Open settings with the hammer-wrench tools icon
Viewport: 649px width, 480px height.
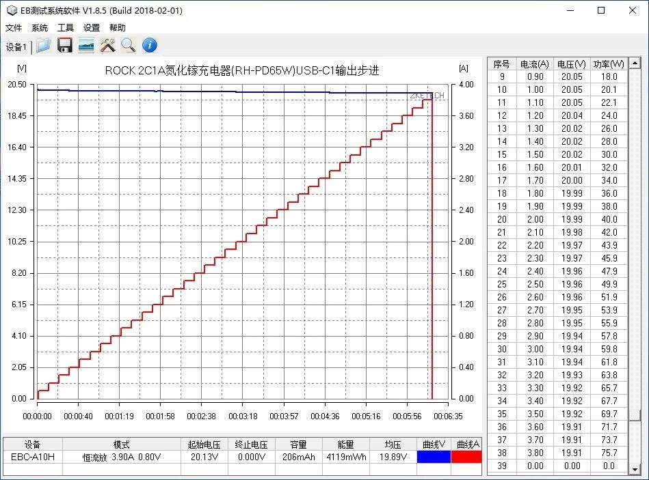(107, 46)
